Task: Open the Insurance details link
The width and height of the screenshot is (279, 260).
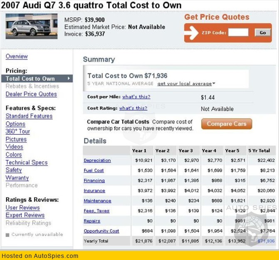Action: point(94,191)
